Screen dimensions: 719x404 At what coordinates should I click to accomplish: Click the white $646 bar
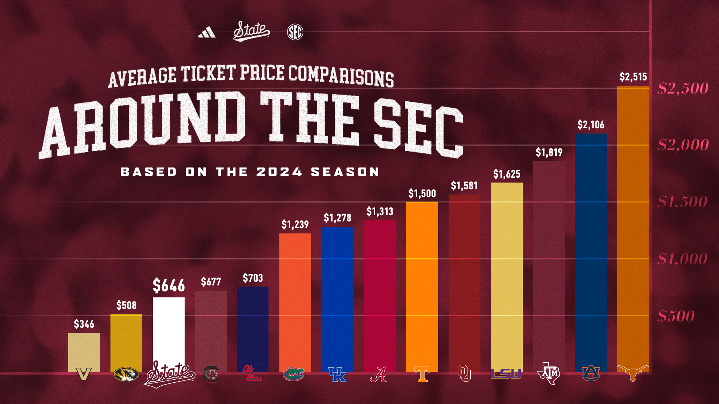[x=169, y=329]
